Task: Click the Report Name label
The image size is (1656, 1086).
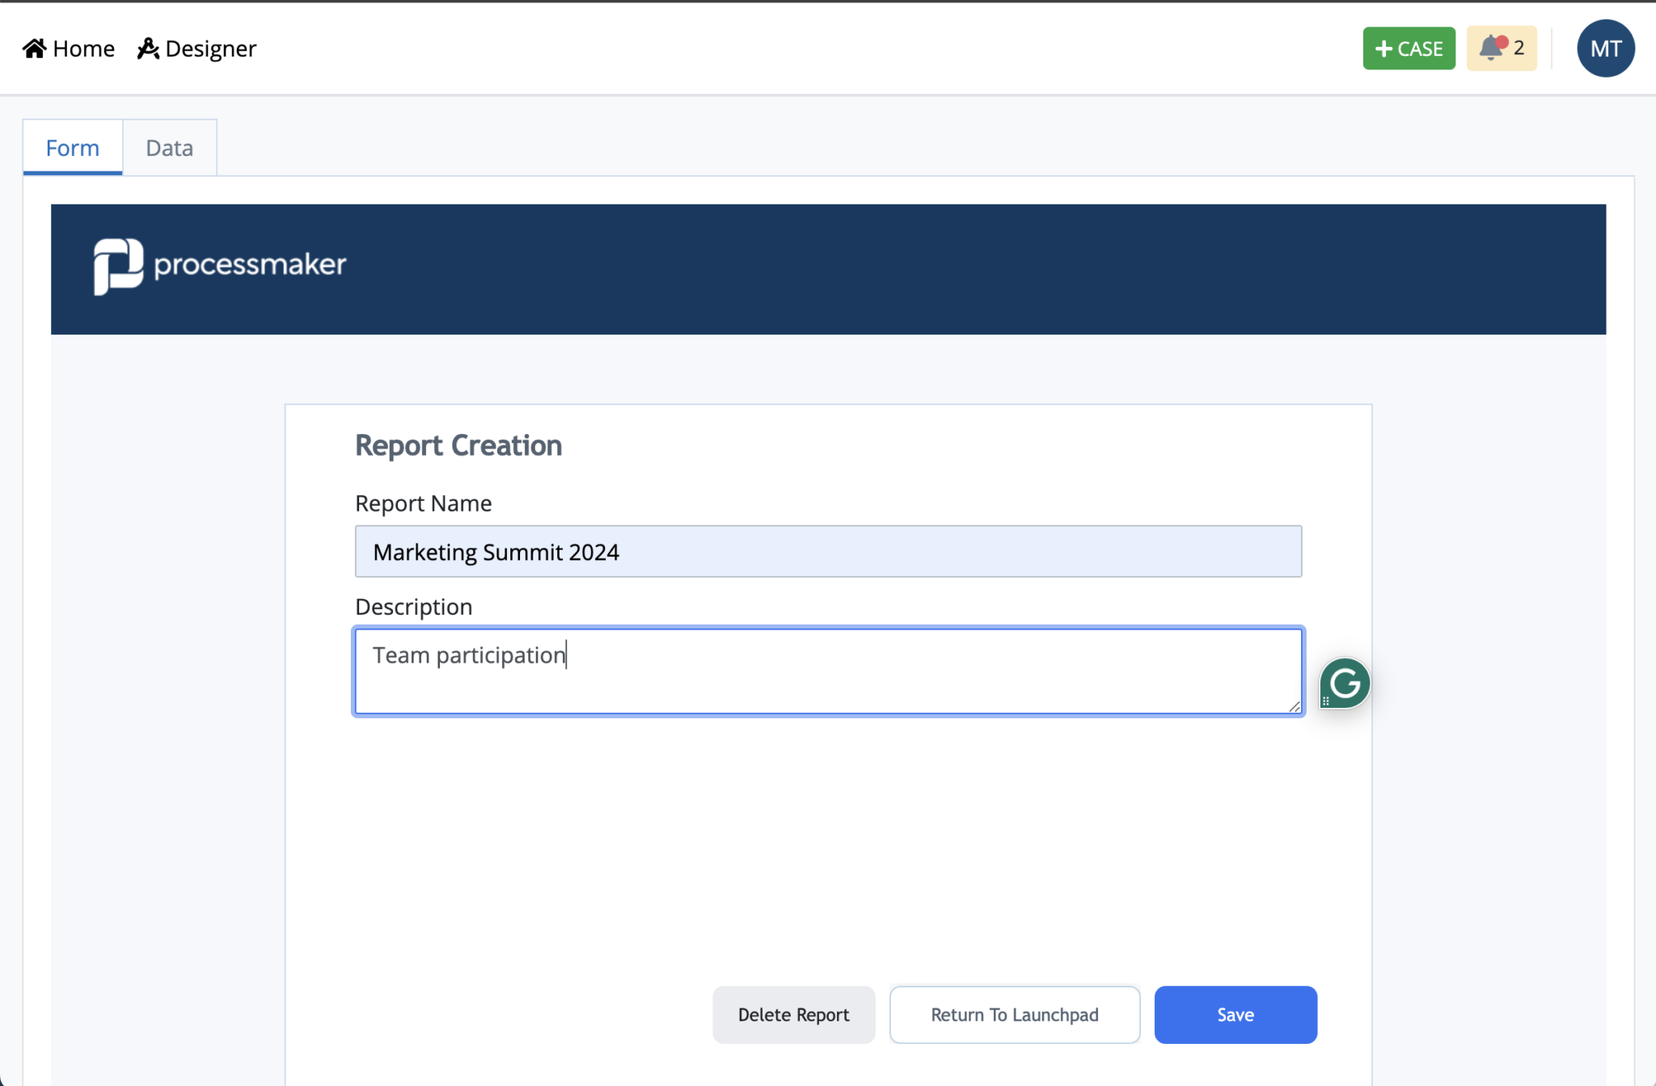Action: [422, 503]
